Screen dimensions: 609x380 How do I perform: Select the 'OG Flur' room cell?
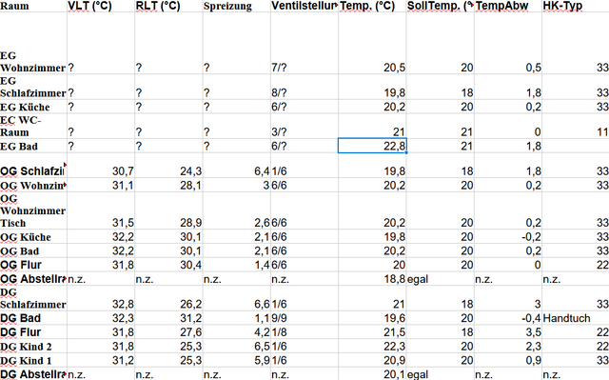[33, 265]
